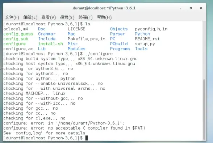Click the Parser directory name
The width and height of the screenshot is (213, 143).
117,34
